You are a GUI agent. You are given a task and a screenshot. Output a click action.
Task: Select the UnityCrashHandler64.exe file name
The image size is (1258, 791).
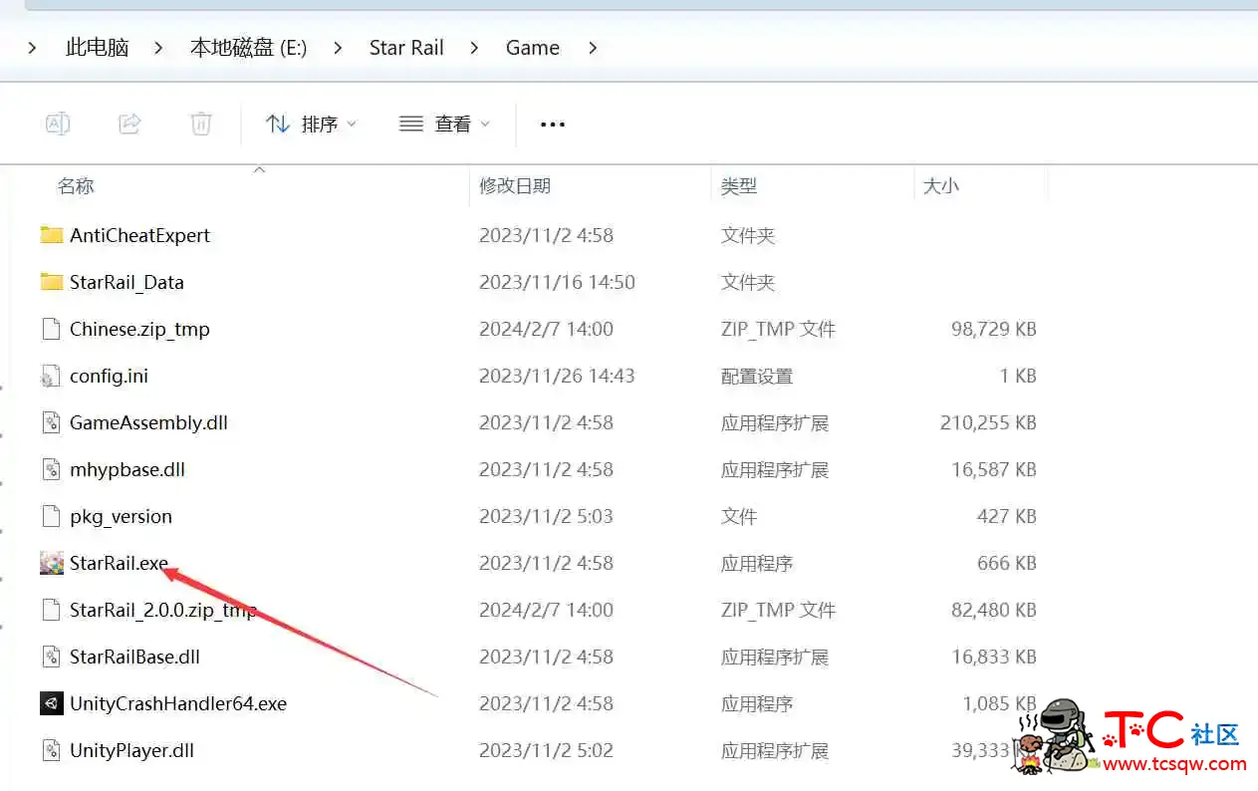(178, 703)
